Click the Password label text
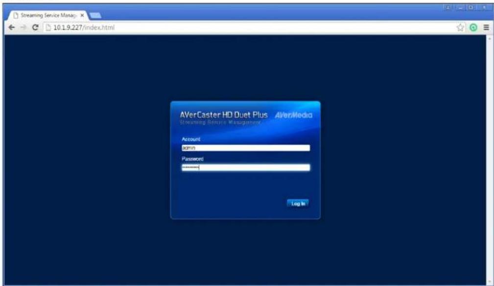The image size is (494, 286). 192,159
